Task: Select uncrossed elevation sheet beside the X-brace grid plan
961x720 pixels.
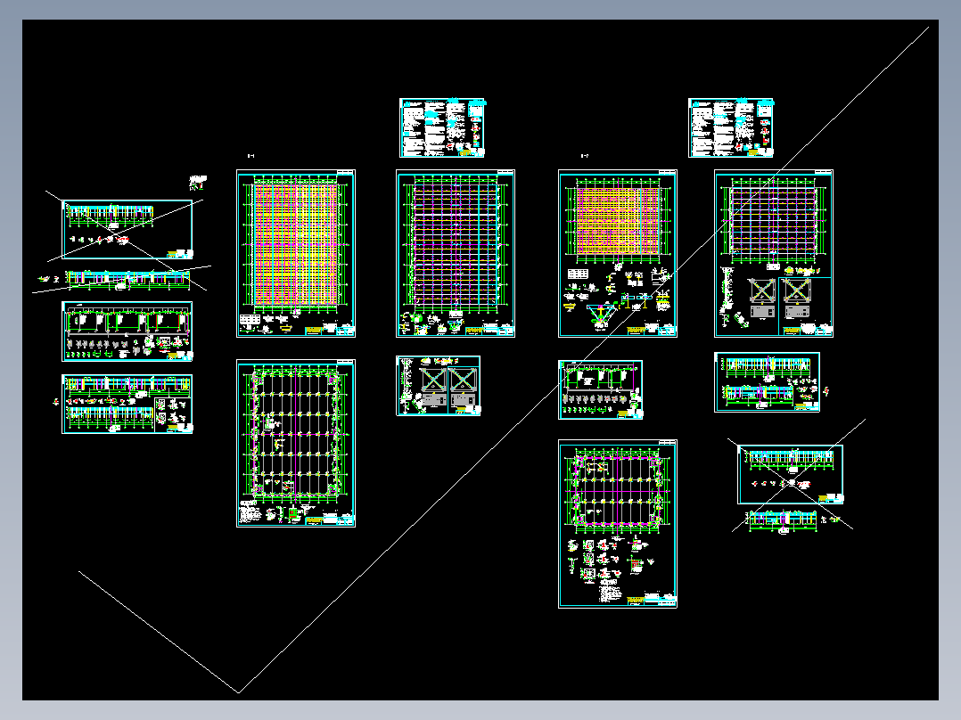Action: pyautogui.click(x=767, y=381)
